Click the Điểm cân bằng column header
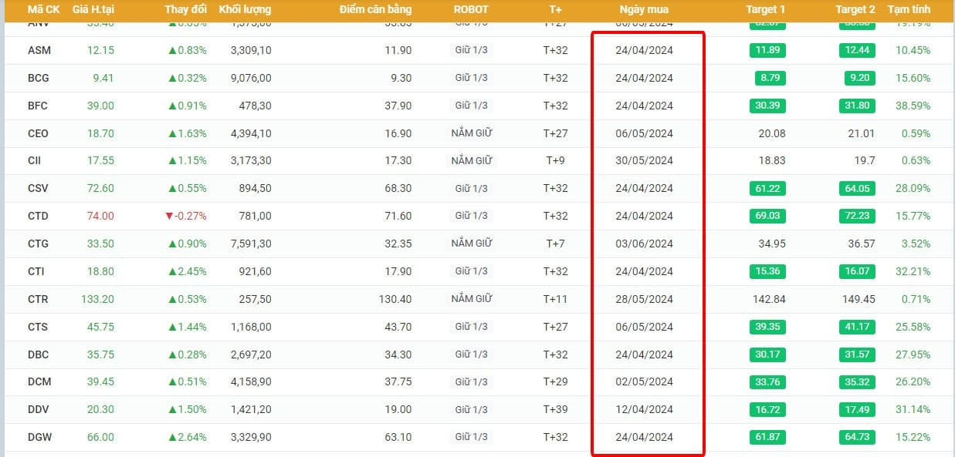Screen dimensions: 955x457 (x=375, y=10)
